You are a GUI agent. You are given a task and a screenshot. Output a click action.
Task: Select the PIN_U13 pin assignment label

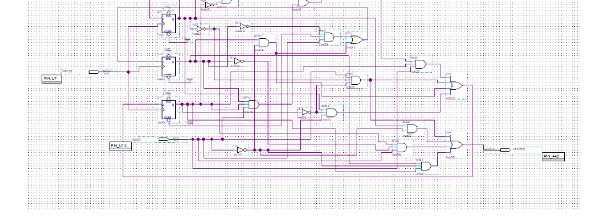[120, 146]
